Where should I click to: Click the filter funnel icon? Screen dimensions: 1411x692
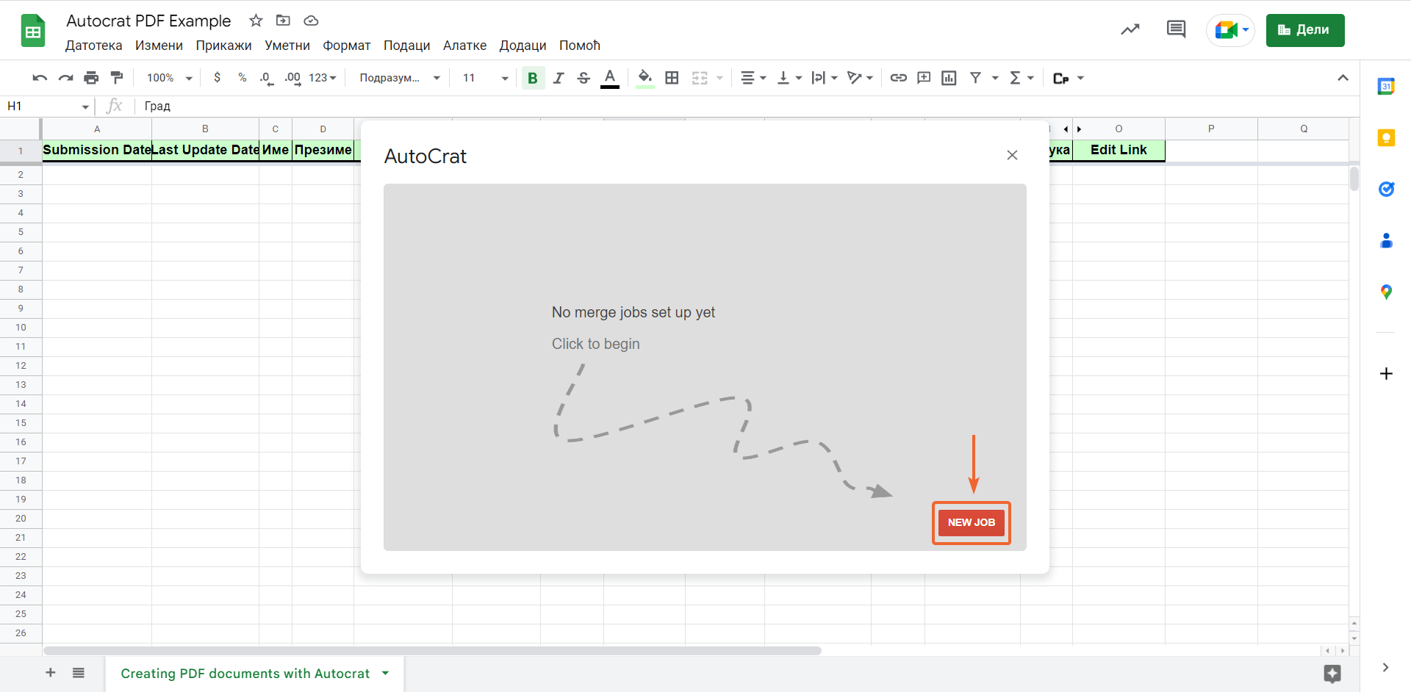point(975,78)
